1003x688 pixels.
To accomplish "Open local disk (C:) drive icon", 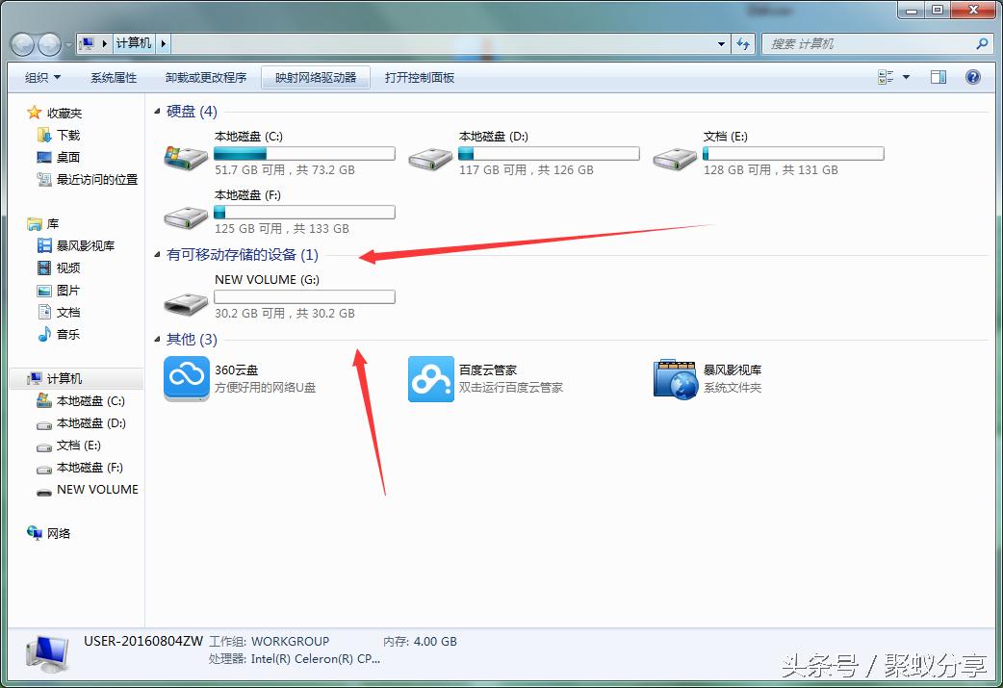I will [187, 155].
